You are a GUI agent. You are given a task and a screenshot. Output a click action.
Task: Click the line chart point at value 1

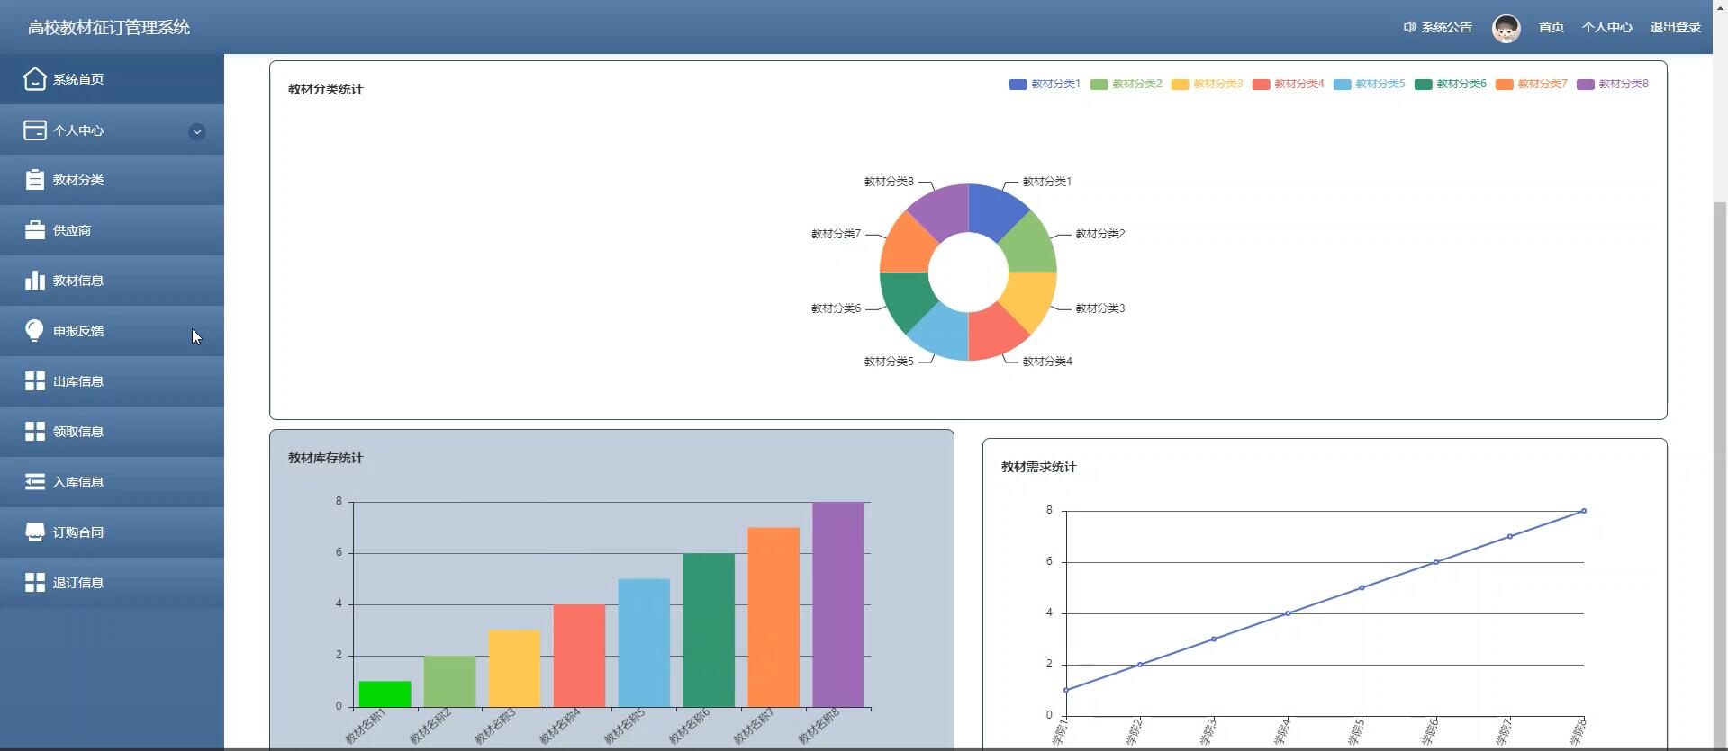(x=1066, y=691)
